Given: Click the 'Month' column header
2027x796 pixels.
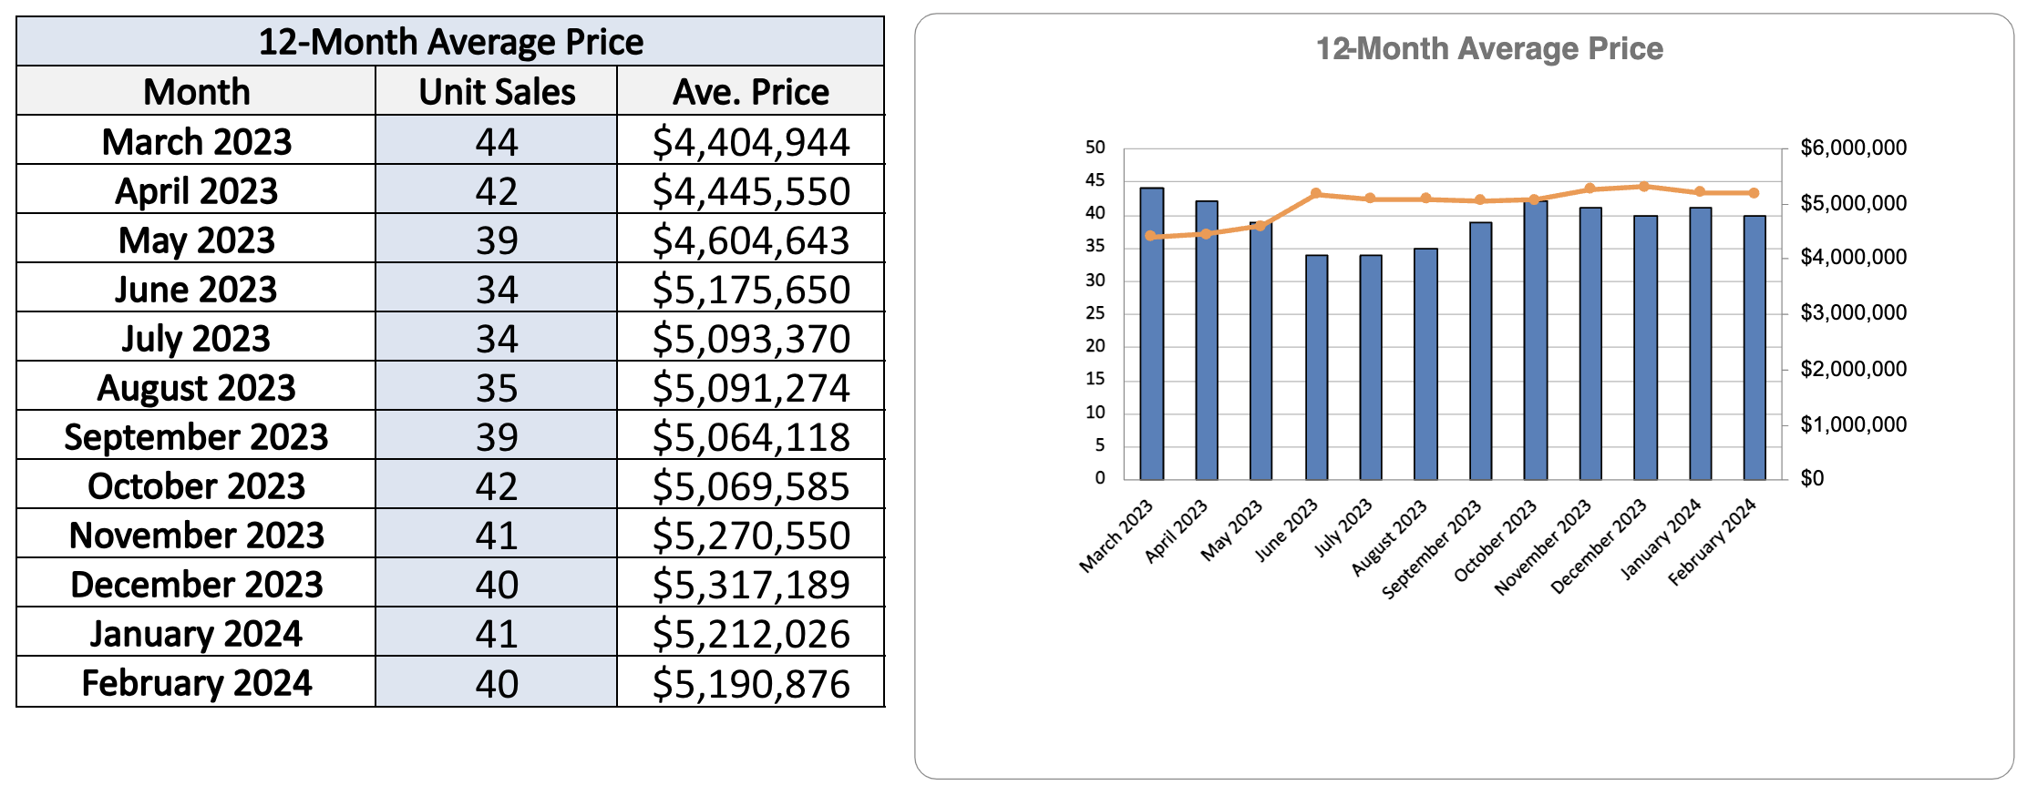Looking at the screenshot, I should pos(196,91).
